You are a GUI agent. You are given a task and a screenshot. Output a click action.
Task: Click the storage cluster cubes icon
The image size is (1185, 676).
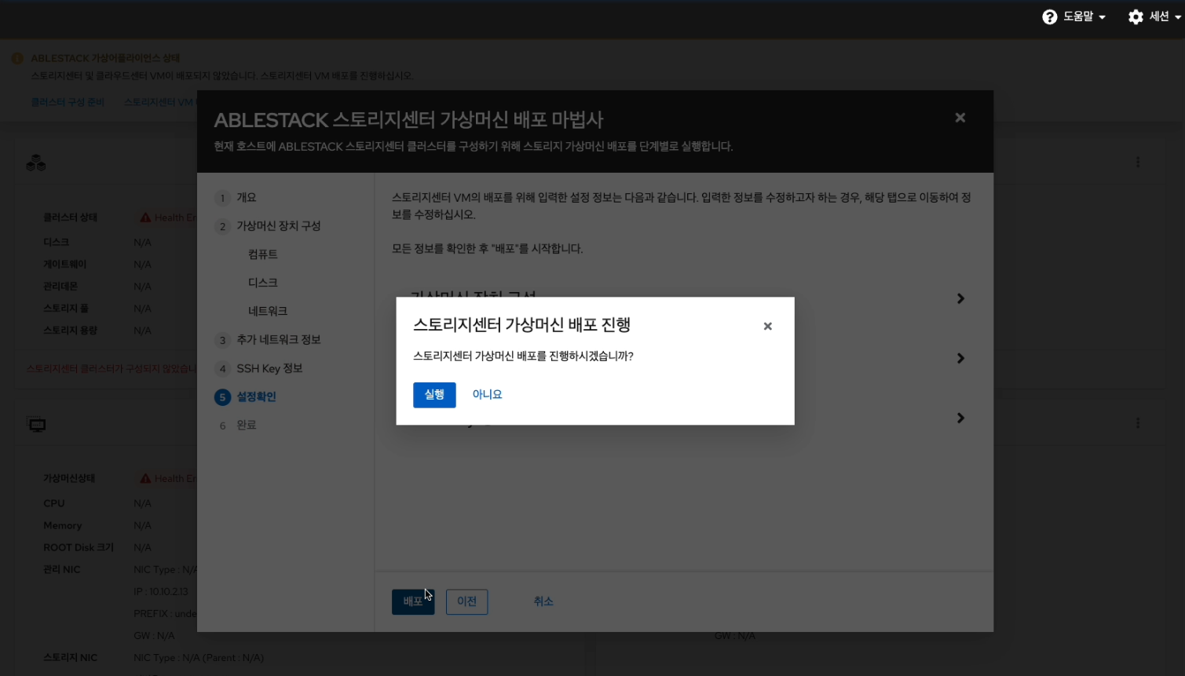[36, 163]
